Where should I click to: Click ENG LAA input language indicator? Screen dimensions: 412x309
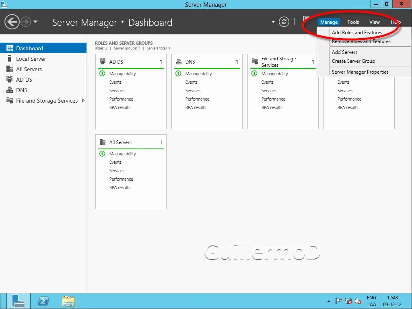coord(371,301)
